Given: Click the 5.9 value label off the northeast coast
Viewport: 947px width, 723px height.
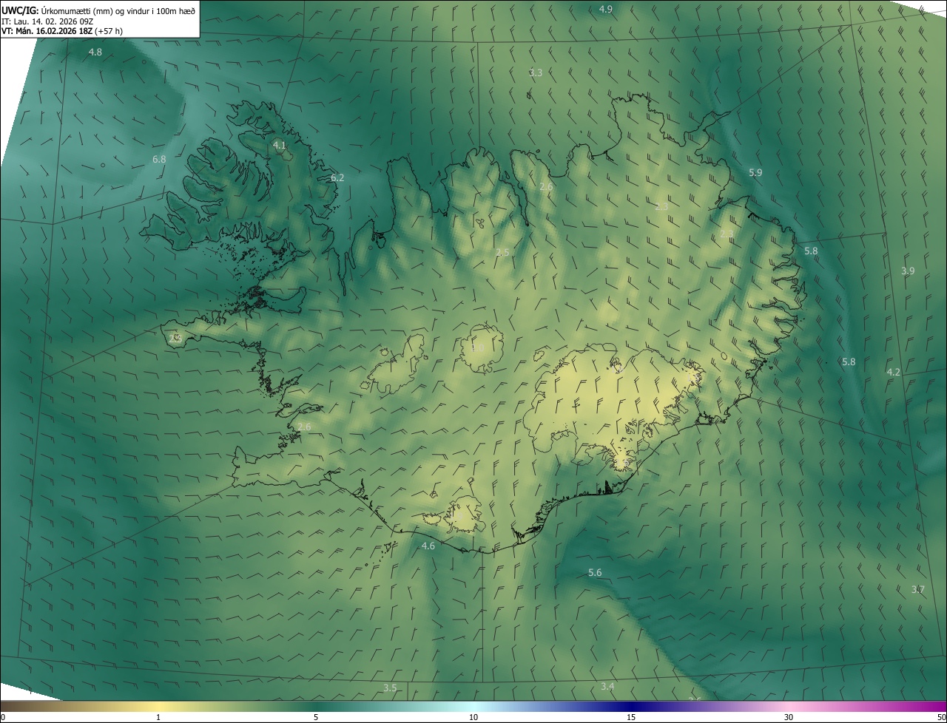Looking at the screenshot, I should pyautogui.click(x=755, y=172).
